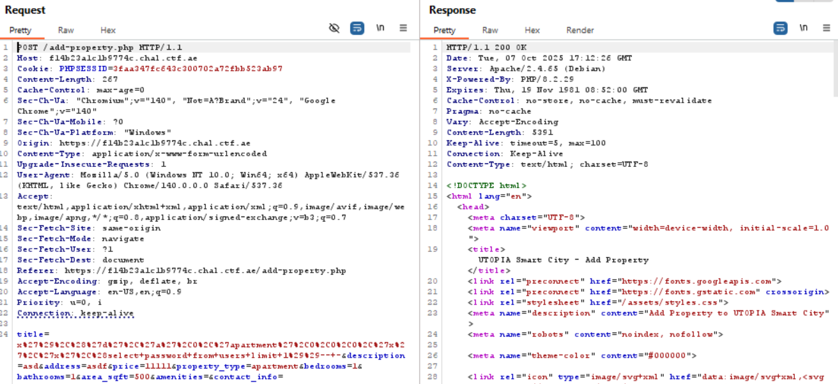The width and height of the screenshot is (838, 384).
Task: Click the 'Connection: Keep-Alive' response header
Action: (505, 154)
